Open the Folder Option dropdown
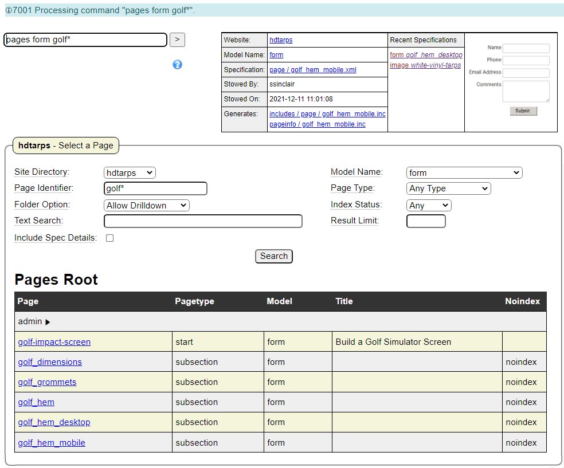Viewport: 564px width, 468px height. [x=147, y=206]
